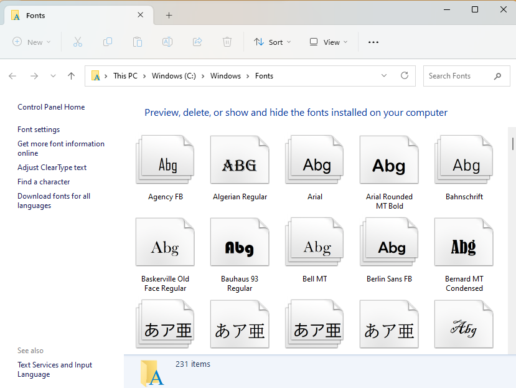Click the Share icon in toolbar

[x=197, y=42]
